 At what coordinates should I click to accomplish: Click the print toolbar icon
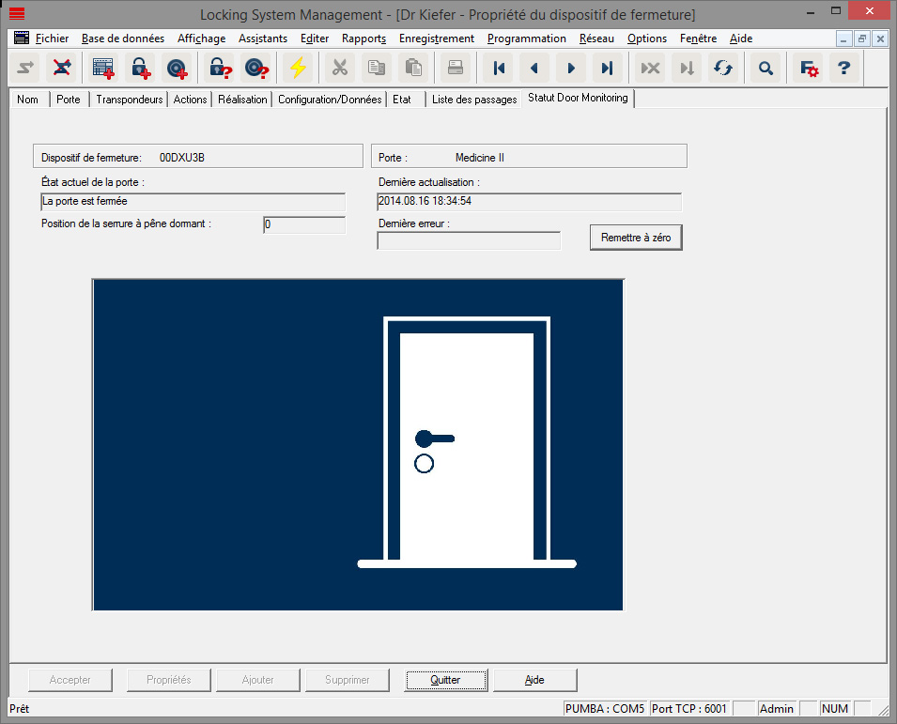(x=456, y=68)
